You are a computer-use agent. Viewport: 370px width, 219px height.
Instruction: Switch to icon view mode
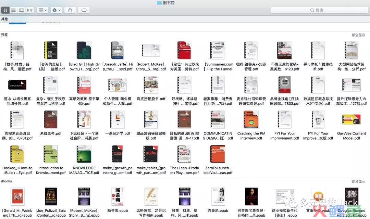pos(5,10)
